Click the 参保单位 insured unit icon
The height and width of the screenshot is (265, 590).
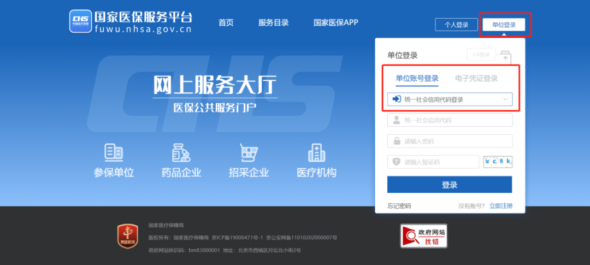click(x=114, y=153)
